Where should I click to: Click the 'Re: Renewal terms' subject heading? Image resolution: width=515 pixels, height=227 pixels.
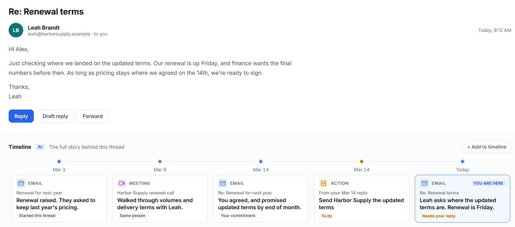(x=46, y=12)
